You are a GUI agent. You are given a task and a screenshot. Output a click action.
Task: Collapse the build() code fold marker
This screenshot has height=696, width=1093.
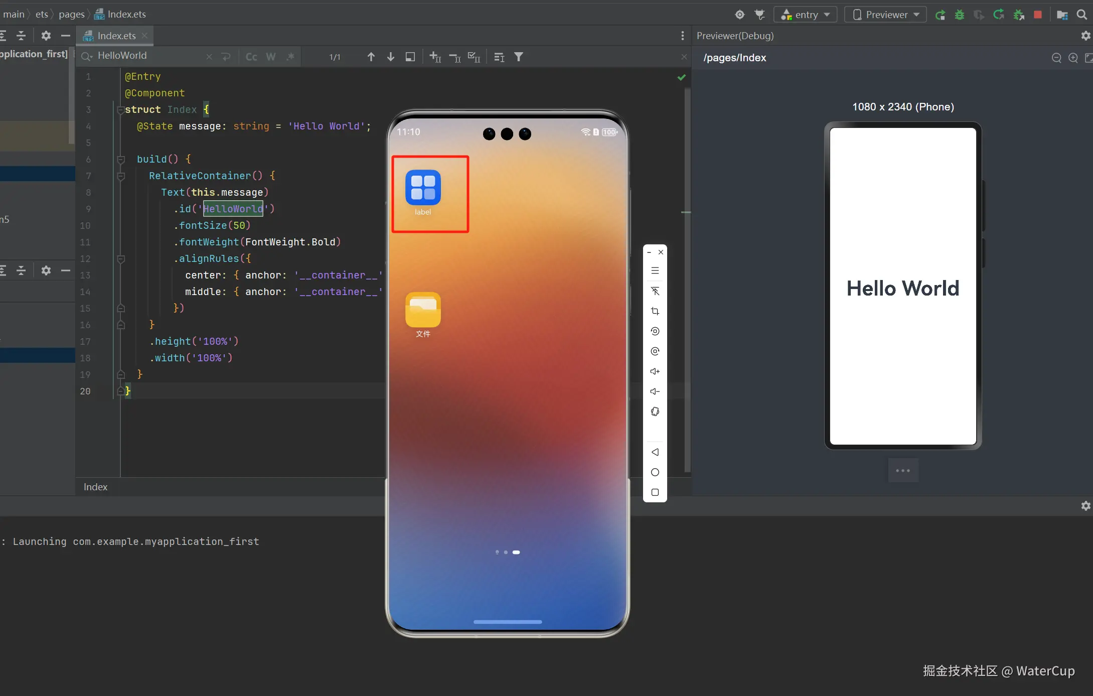click(x=121, y=159)
